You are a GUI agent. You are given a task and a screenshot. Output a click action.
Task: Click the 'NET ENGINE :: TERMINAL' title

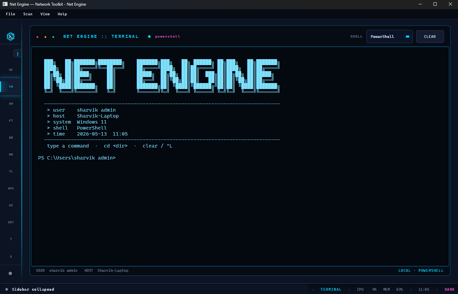coord(101,37)
